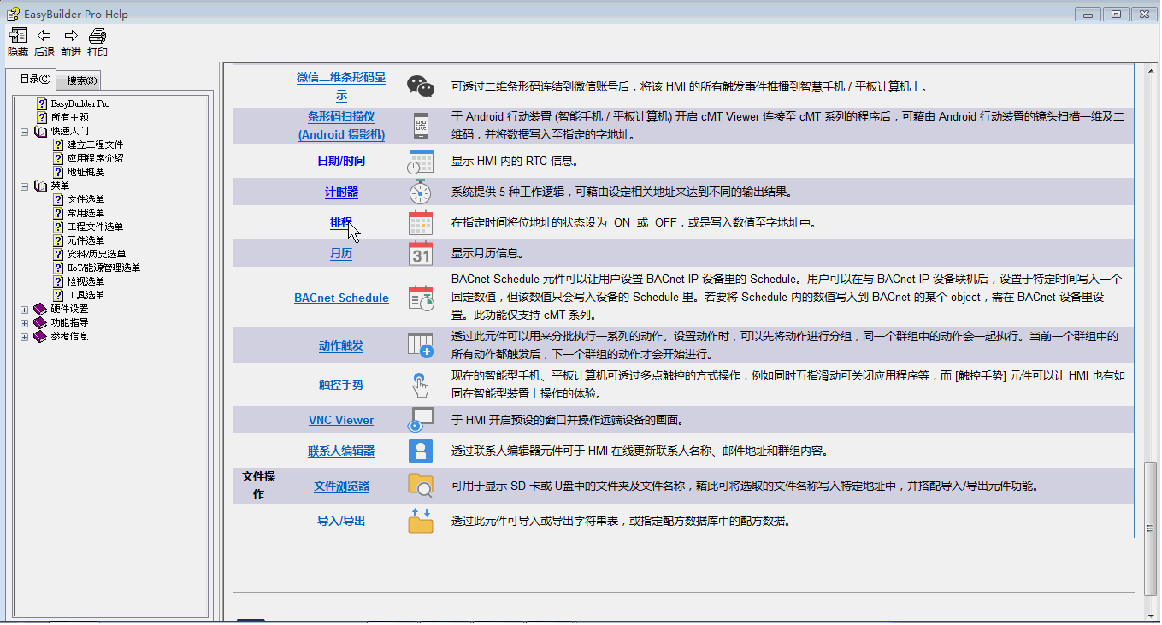Screen dimensions: 1162x625
Task: Click the 快速入门 book icon
Action: coord(40,131)
